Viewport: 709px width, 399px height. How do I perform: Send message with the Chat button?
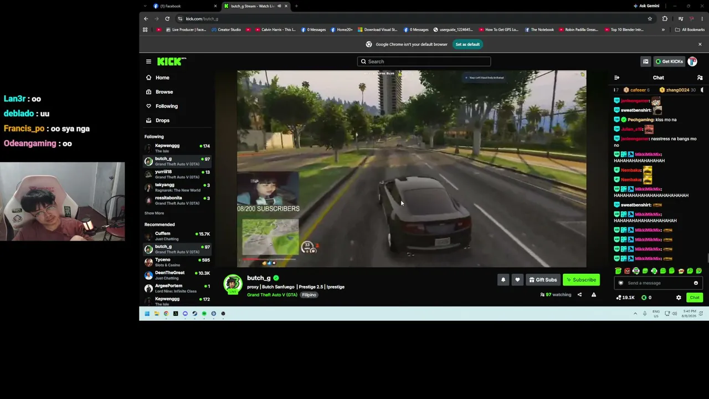click(x=695, y=298)
